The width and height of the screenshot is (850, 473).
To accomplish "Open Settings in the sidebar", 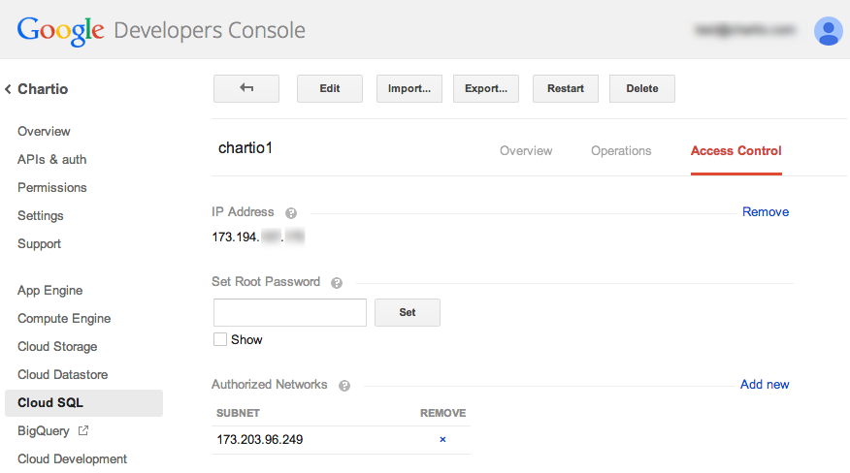I will [x=41, y=215].
